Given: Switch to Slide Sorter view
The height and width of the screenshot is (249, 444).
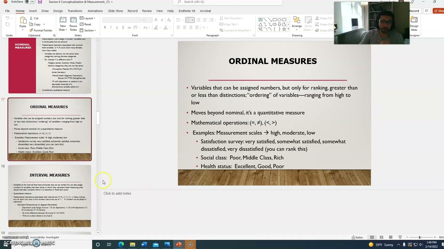Looking at the screenshot, I should [381, 237].
